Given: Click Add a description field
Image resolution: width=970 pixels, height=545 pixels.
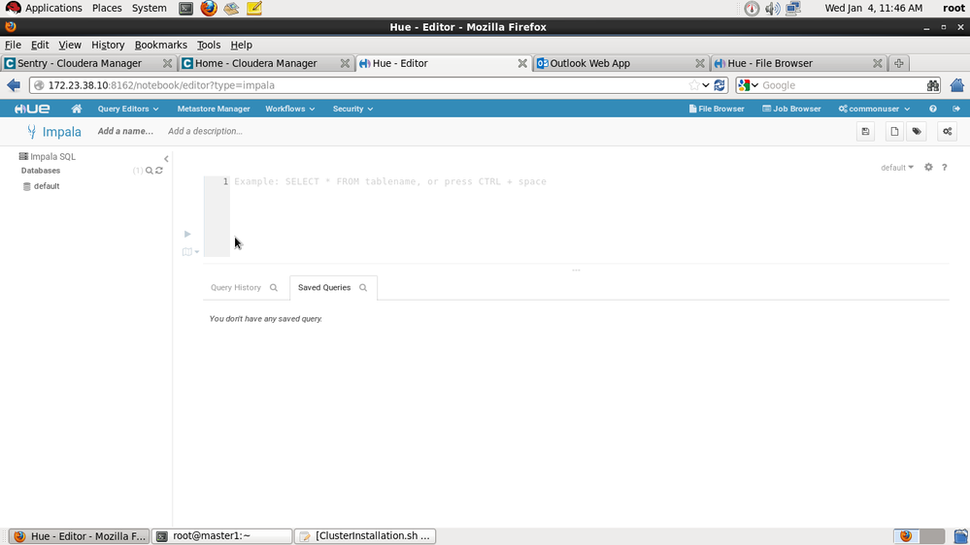Looking at the screenshot, I should tap(205, 132).
